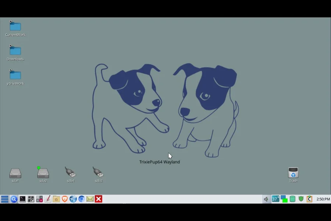This screenshot has width=331, height=221.
Task: Click the network status tray icon
Action: [x=284, y=199]
